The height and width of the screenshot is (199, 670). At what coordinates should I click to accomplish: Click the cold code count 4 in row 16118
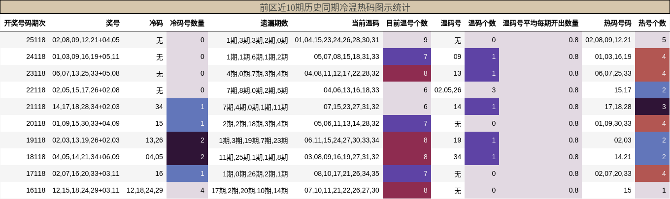coord(187,190)
